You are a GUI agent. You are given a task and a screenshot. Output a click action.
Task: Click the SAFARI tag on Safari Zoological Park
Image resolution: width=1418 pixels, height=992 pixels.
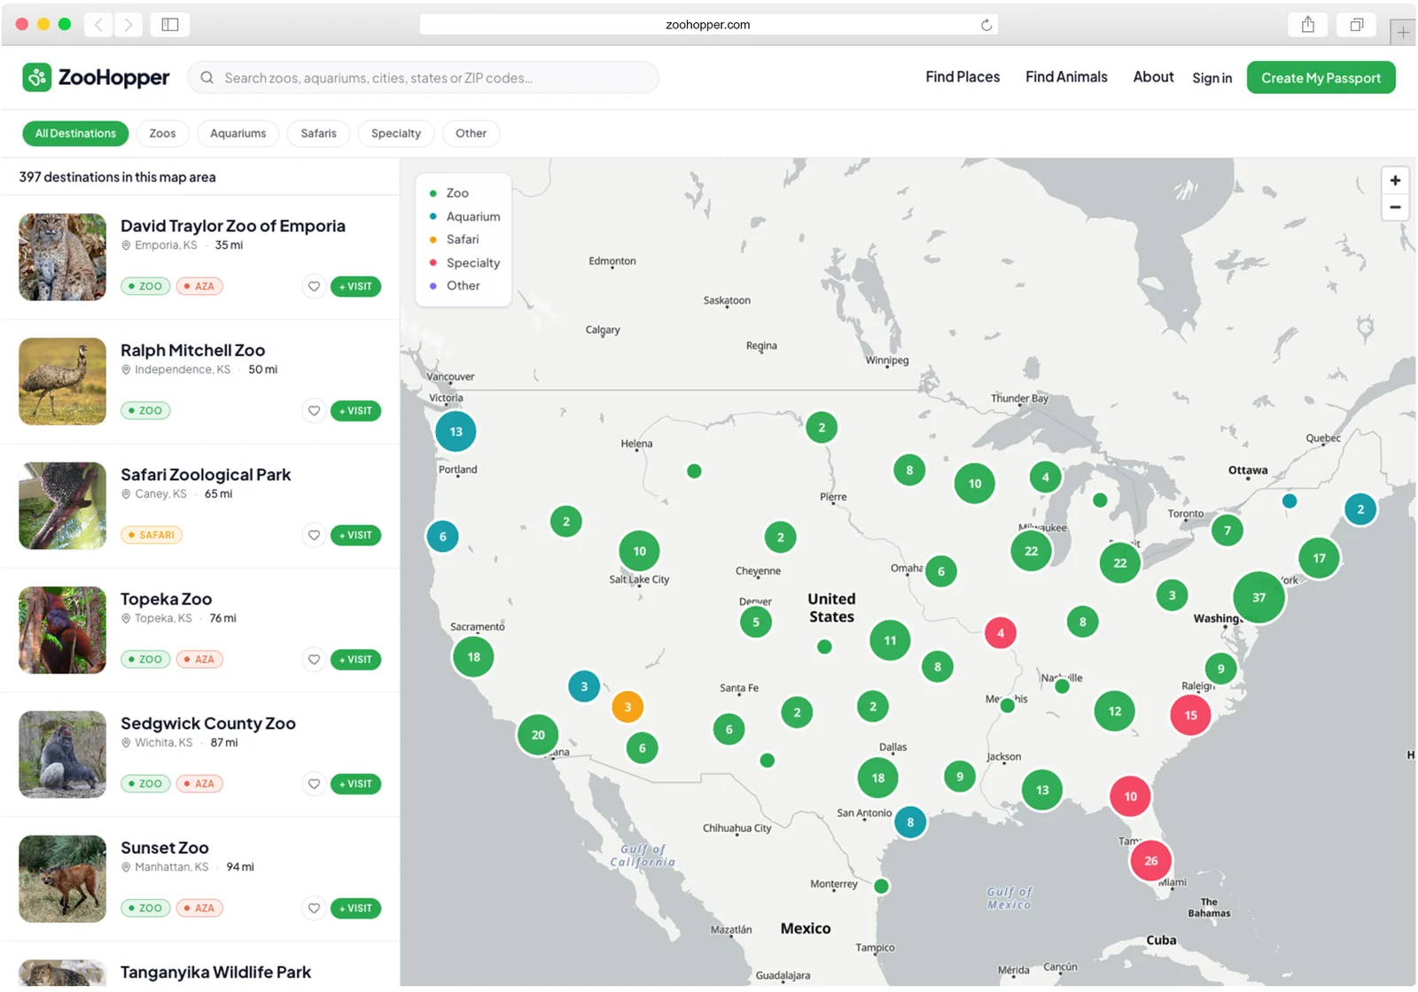[152, 535]
